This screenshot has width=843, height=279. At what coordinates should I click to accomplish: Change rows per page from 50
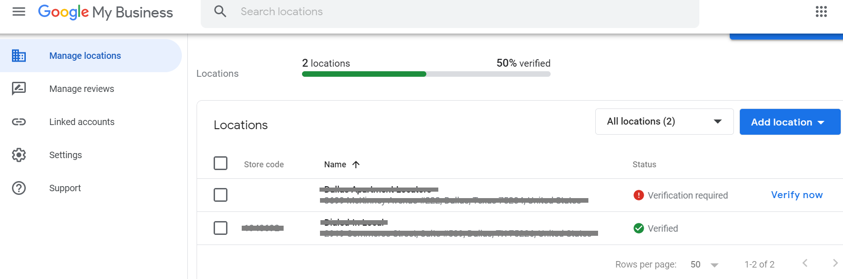click(x=704, y=265)
